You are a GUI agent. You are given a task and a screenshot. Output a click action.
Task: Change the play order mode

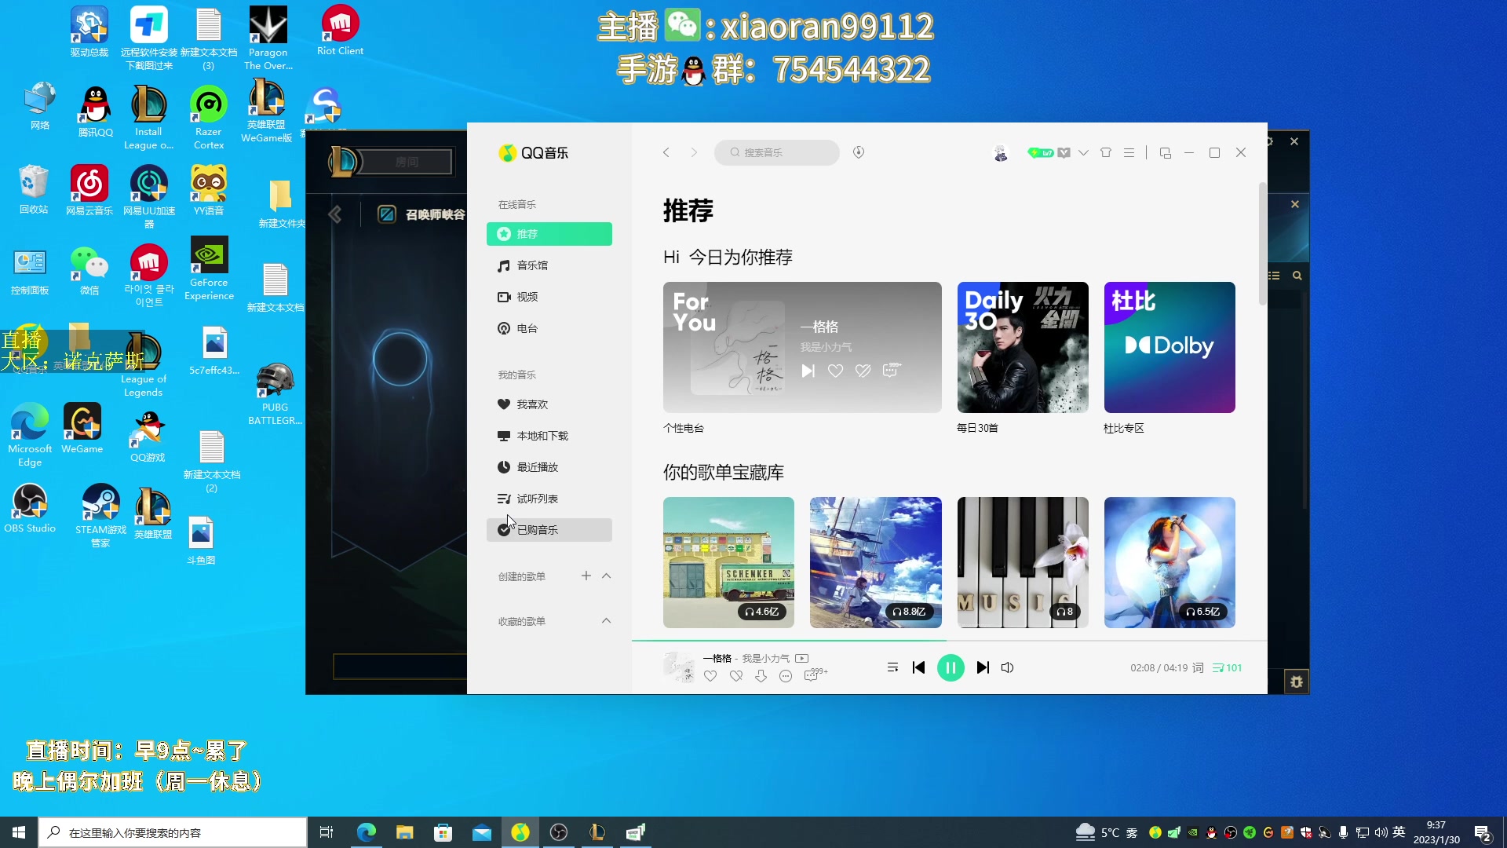coord(892,667)
